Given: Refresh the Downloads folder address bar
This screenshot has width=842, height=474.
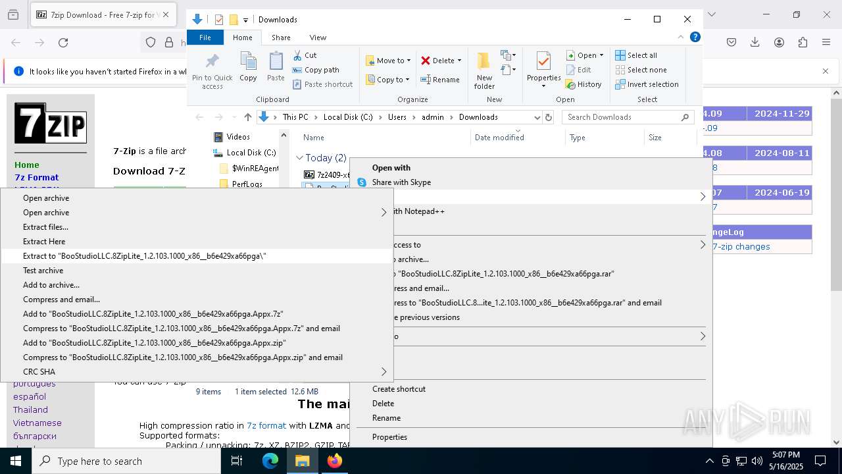Looking at the screenshot, I should click(x=549, y=117).
